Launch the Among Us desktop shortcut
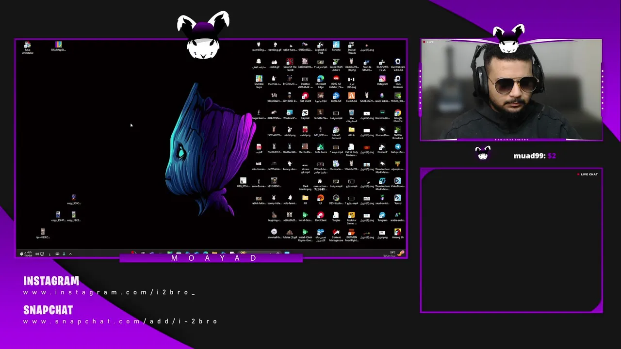621x349 pixels. click(398, 233)
